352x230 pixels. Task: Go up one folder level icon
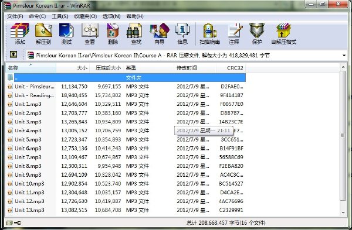pos(13,54)
